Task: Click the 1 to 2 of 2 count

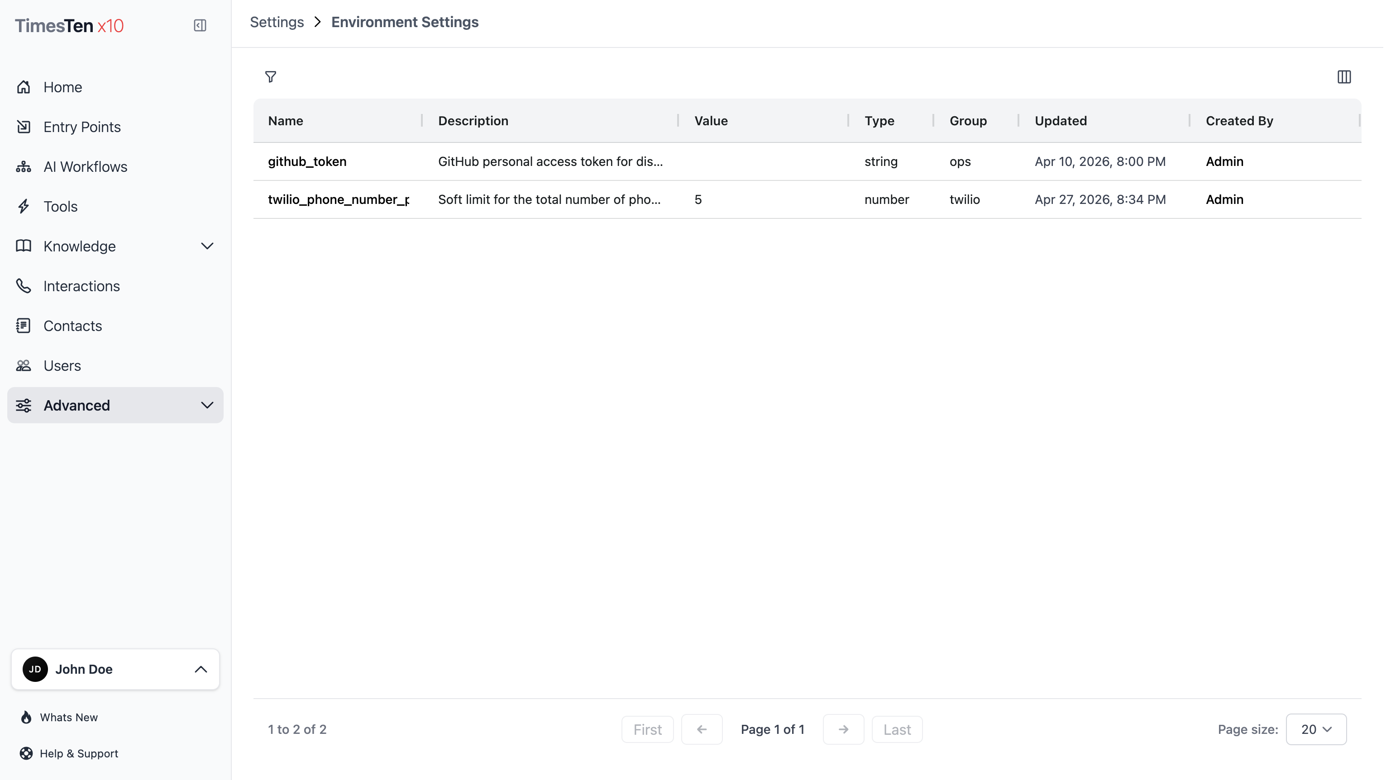Action: pyautogui.click(x=297, y=729)
